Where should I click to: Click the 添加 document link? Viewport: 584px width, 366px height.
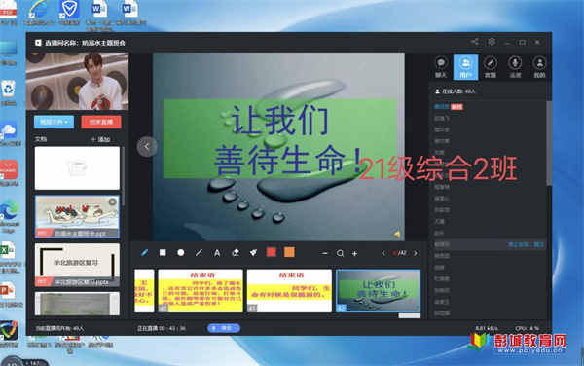pyautogui.click(x=100, y=139)
